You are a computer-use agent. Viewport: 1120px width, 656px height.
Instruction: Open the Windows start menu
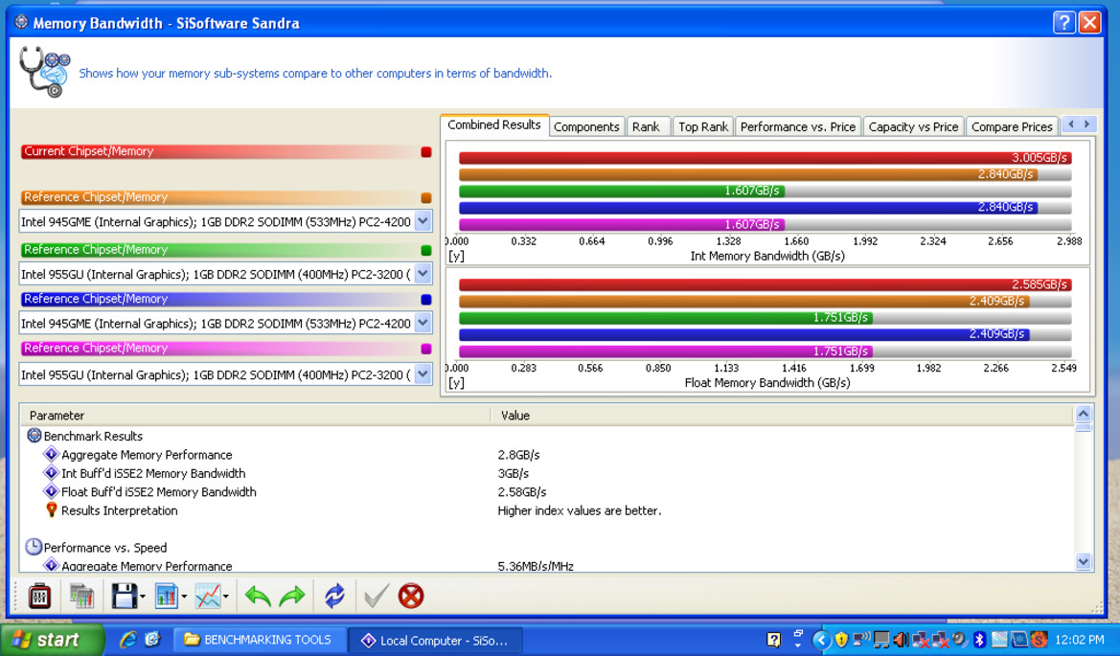pyautogui.click(x=52, y=640)
